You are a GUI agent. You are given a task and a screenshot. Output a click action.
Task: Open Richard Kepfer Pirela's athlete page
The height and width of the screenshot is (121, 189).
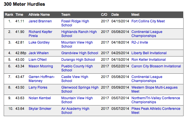[40, 34]
